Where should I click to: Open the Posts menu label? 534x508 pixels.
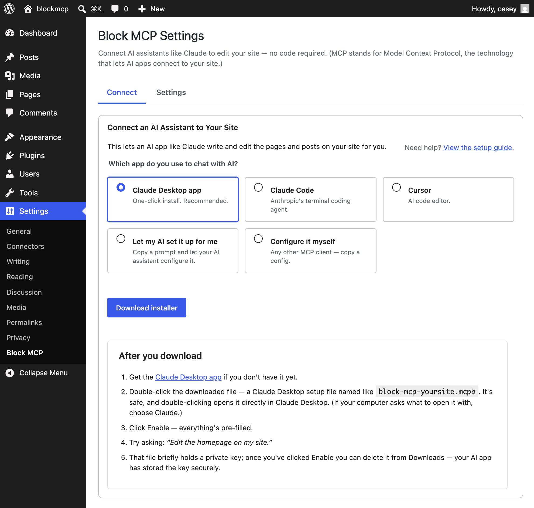click(29, 57)
